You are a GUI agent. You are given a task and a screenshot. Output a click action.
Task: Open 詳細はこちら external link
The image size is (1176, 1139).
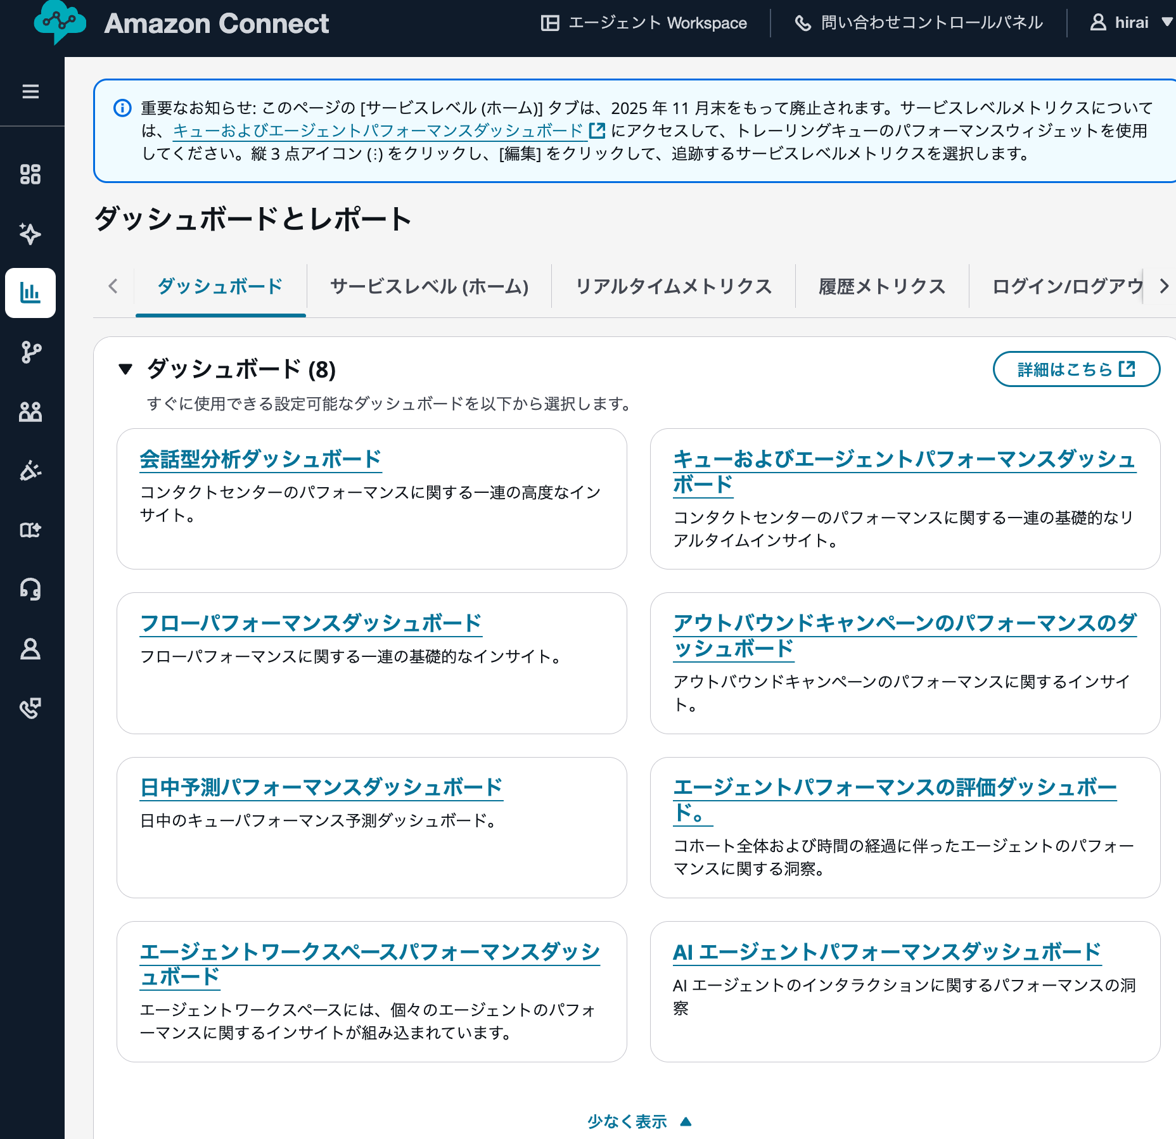click(x=1076, y=369)
